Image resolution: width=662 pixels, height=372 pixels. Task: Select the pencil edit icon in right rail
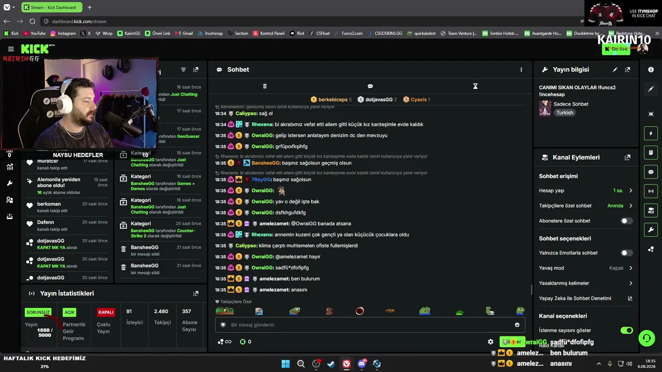pyautogui.click(x=651, y=89)
